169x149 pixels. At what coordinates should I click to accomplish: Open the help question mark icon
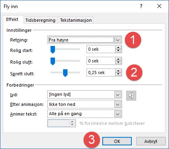[141, 6]
